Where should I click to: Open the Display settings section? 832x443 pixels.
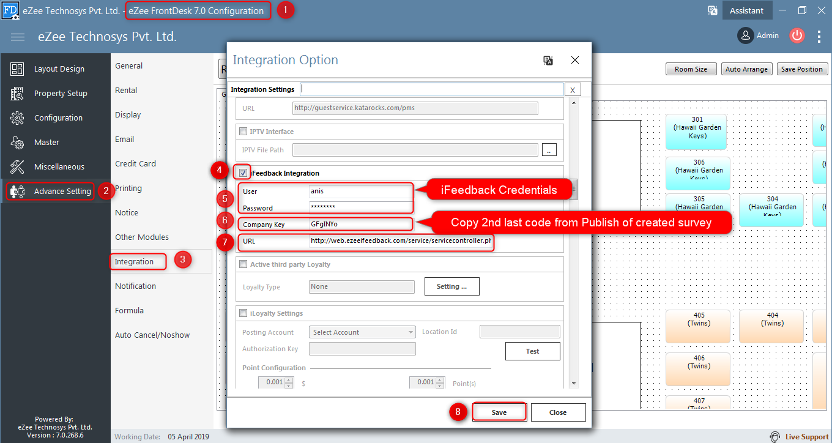coord(128,114)
